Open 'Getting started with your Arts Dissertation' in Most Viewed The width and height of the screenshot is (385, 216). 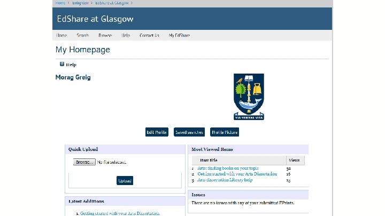click(x=237, y=174)
